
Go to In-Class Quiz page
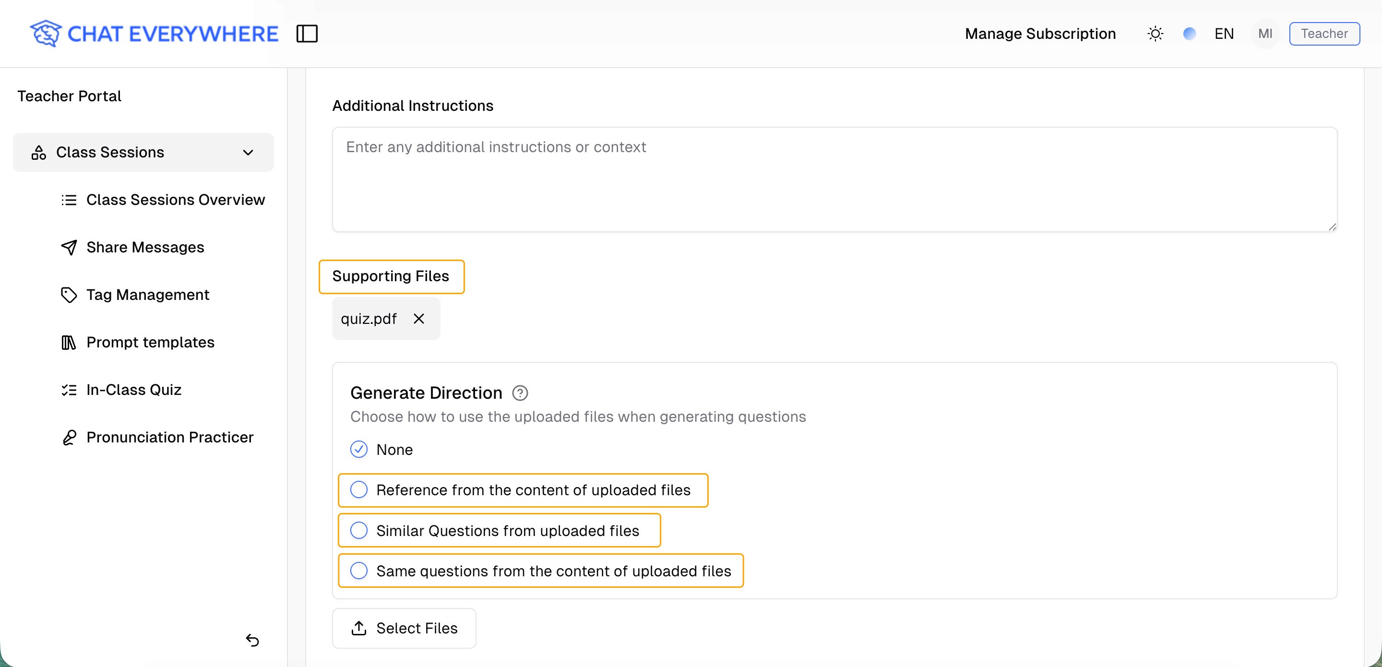point(133,390)
